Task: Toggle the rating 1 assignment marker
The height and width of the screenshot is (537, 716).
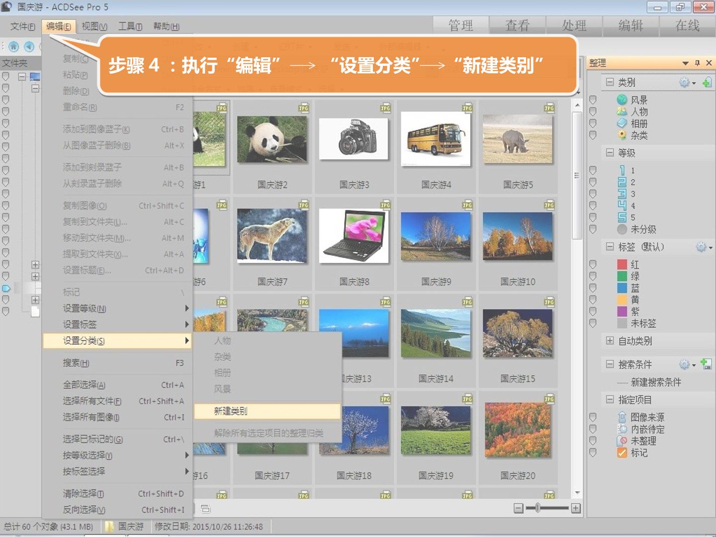Action: tap(593, 171)
